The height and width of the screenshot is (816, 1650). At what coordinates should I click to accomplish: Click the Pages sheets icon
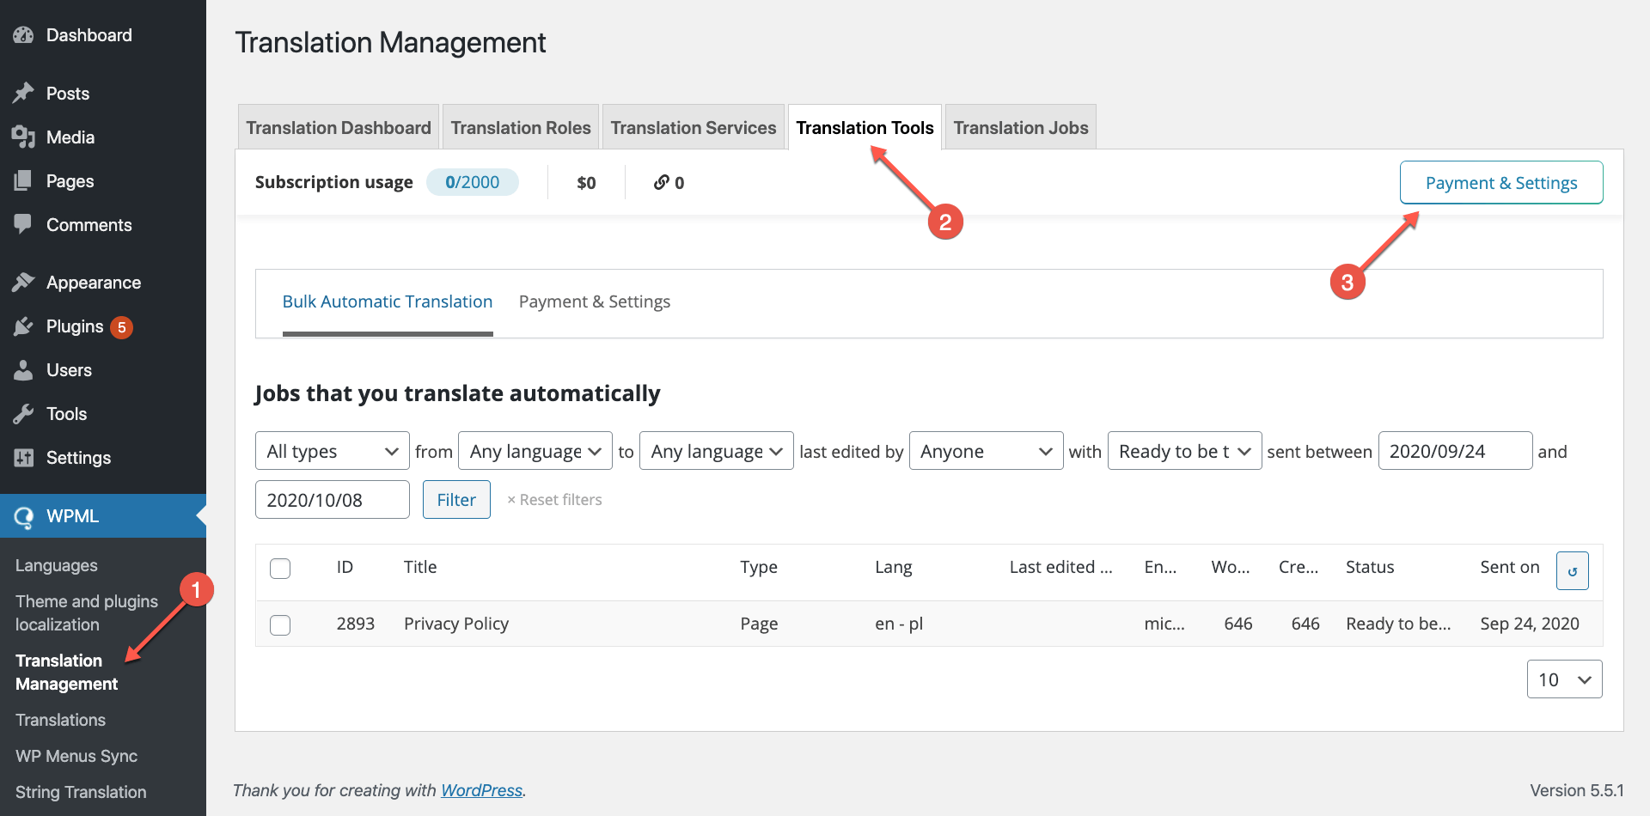[x=23, y=180]
